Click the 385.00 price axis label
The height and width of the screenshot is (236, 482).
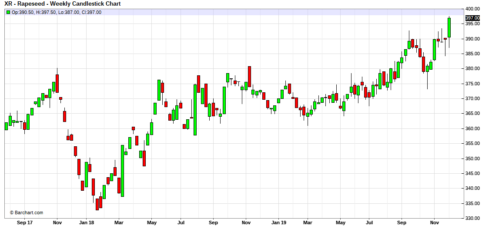click(472, 54)
